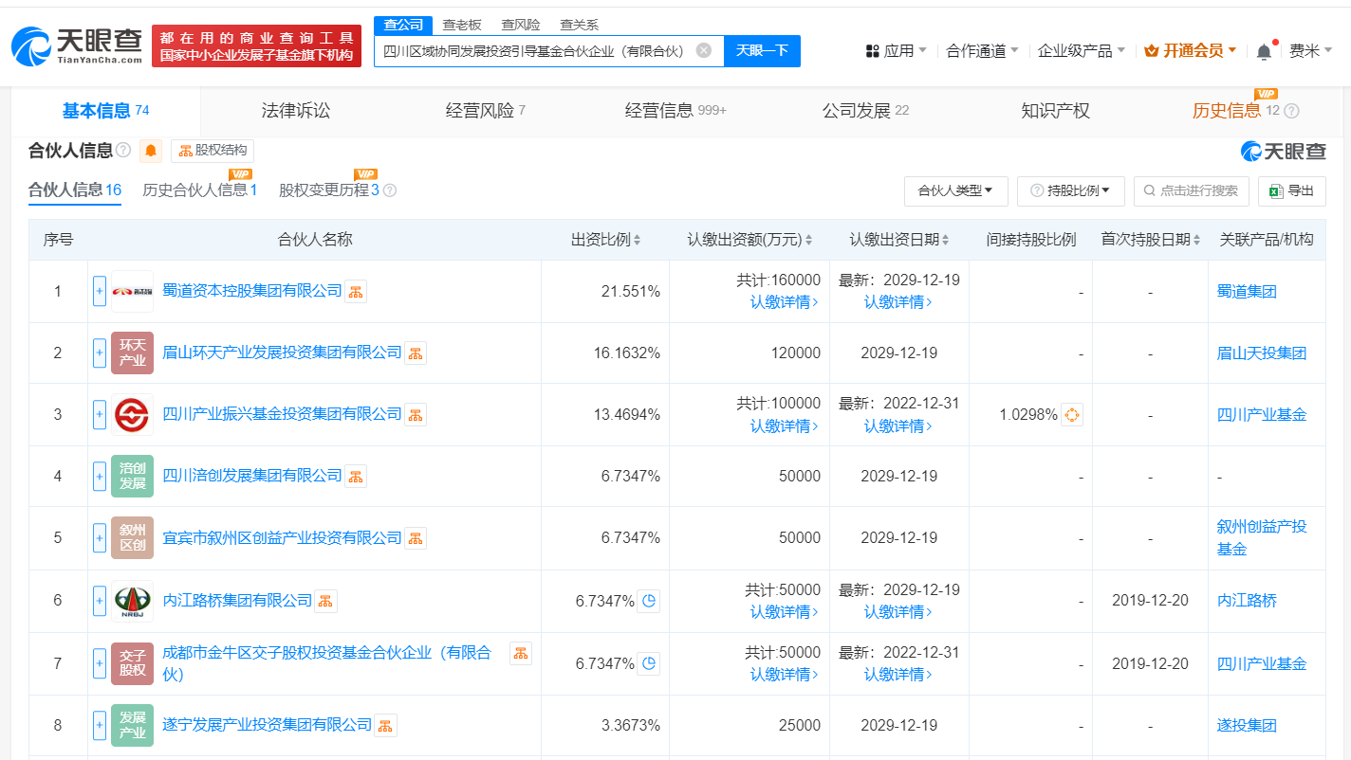Click pie chart icon in 内江路桥 row
1351x760 pixels.
(649, 601)
